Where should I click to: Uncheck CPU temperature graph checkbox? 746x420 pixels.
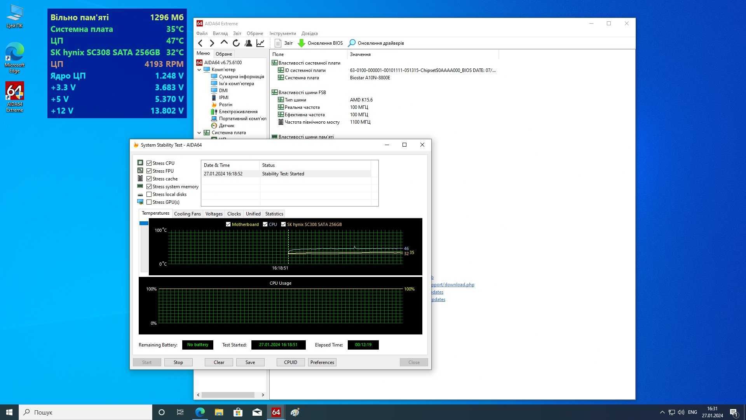click(x=265, y=224)
